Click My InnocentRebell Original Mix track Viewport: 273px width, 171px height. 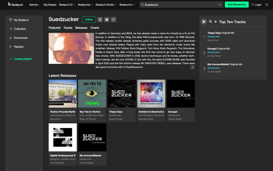(225, 64)
